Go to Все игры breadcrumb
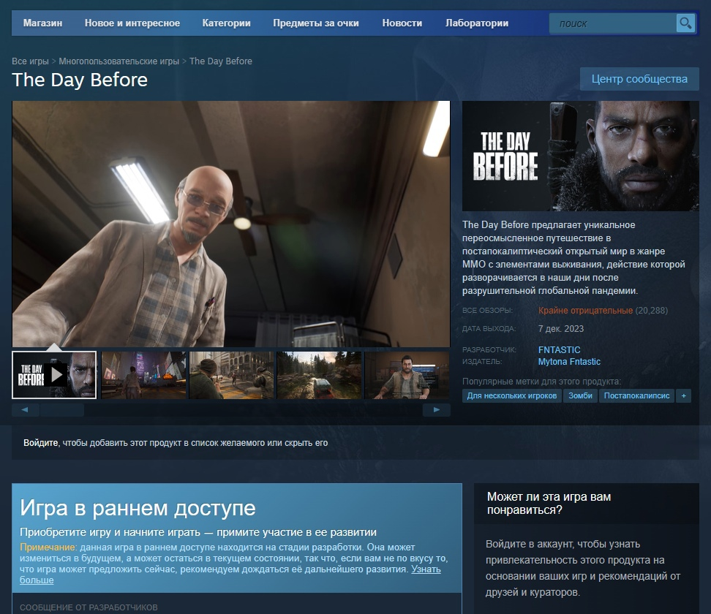The image size is (711, 614). pos(30,61)
